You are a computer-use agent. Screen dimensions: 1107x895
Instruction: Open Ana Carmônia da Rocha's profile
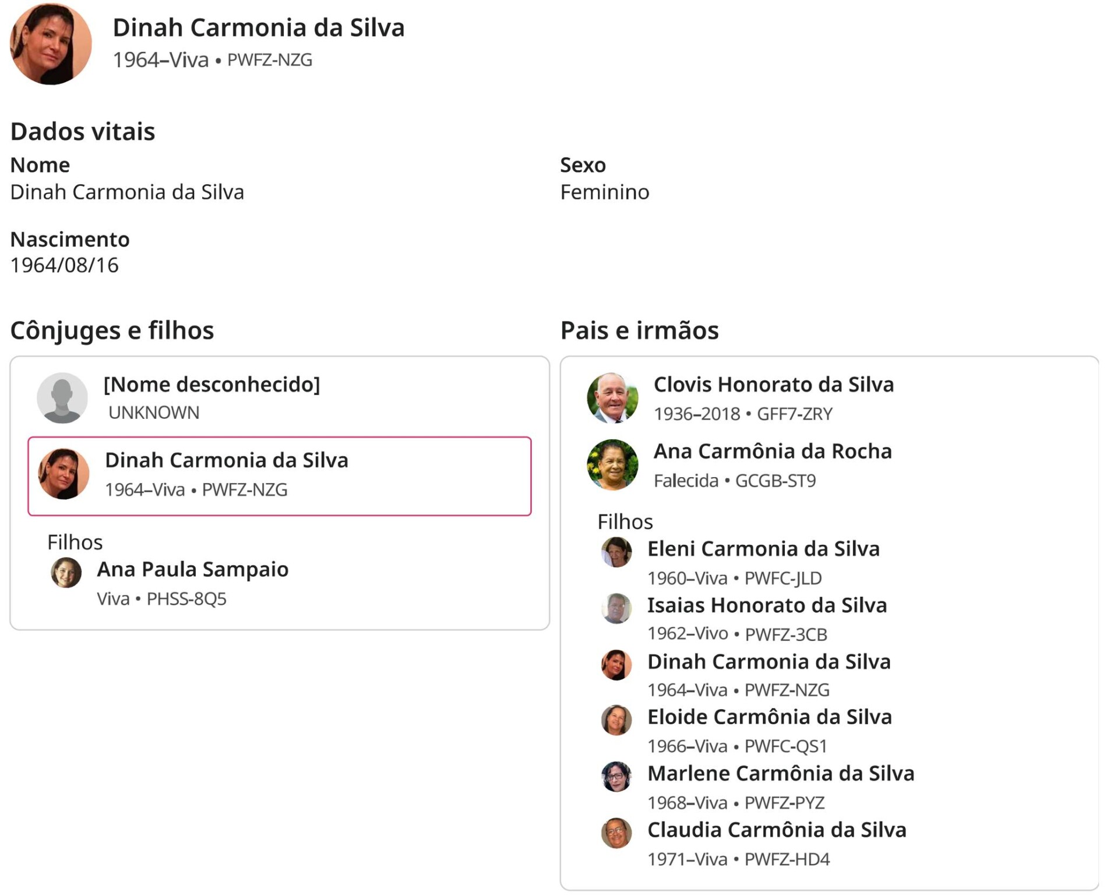tap(772, 452)
